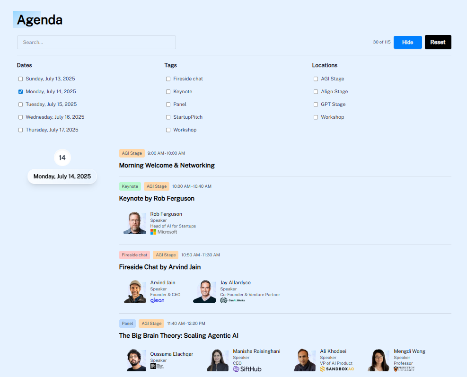The width and height of the screenshot is (467, 377).
Task: Click the Glean logo under Arvind Jain
Action: tap(157, 300)
